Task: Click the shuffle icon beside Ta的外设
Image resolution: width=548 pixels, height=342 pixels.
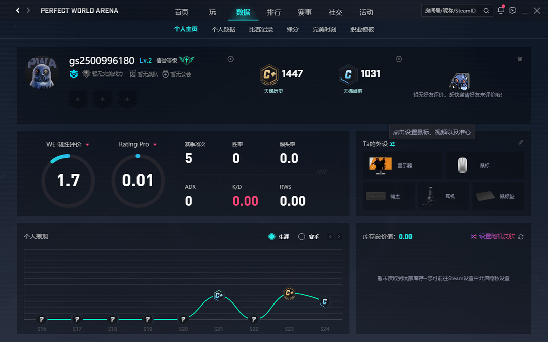Action: (392, 144)
